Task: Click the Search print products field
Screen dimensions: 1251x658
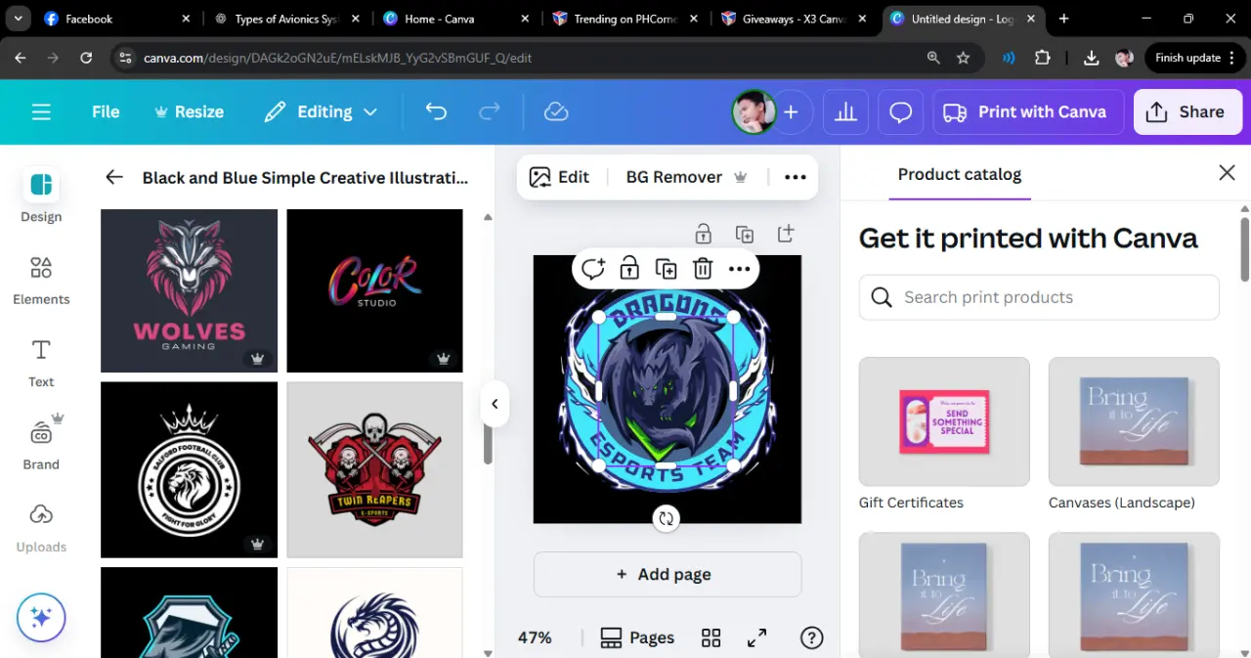Action: click(1039, 297)
